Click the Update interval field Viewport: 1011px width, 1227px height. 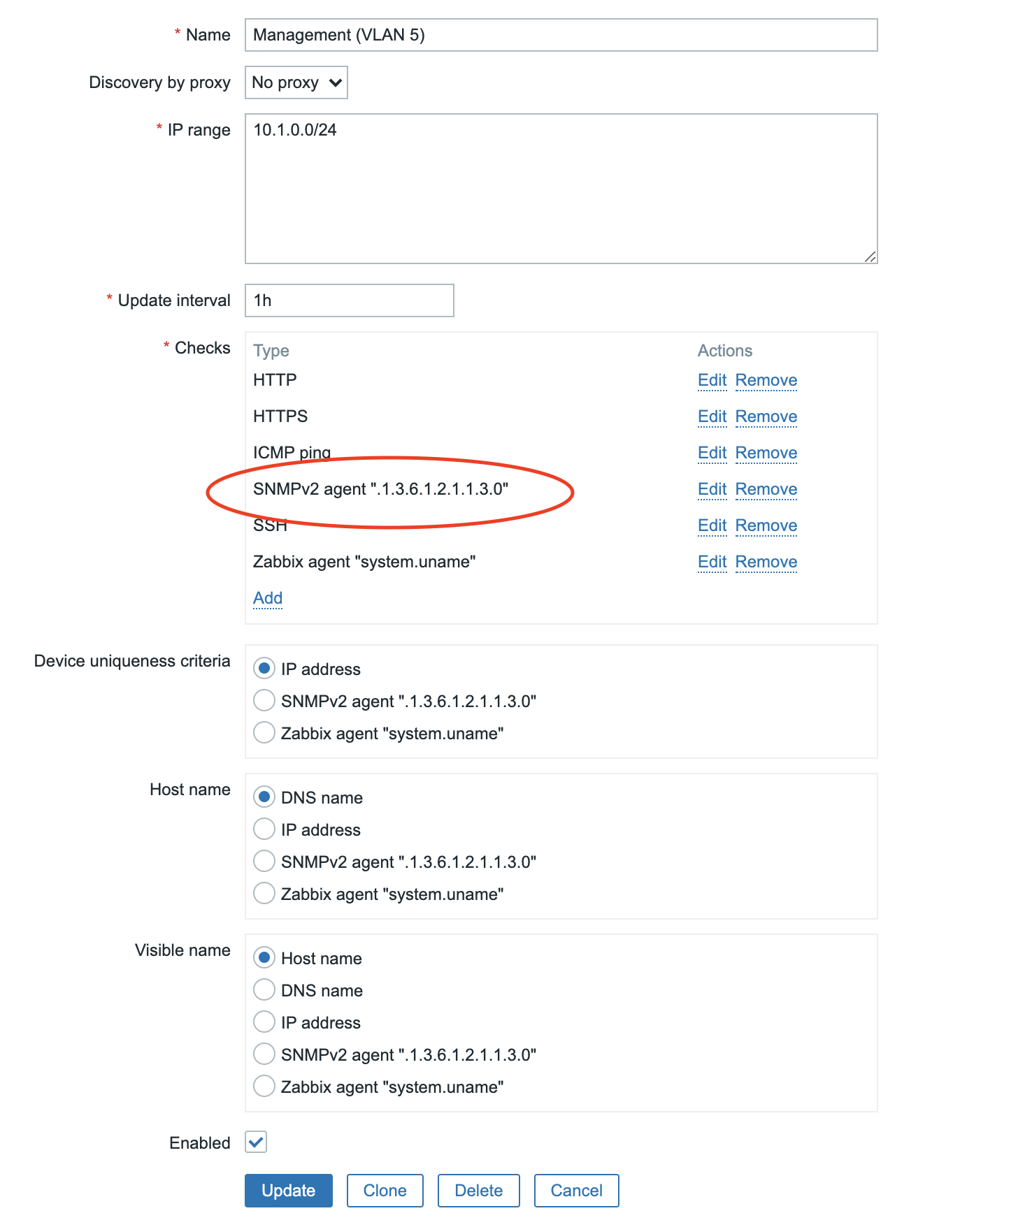tap(349, 300)
